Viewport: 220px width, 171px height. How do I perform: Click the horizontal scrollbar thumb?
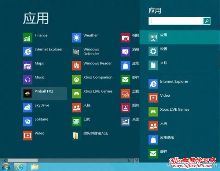pos(23,160)
